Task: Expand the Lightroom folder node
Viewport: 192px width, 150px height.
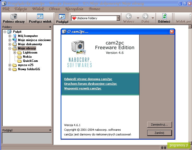Action: pos(15,53)
